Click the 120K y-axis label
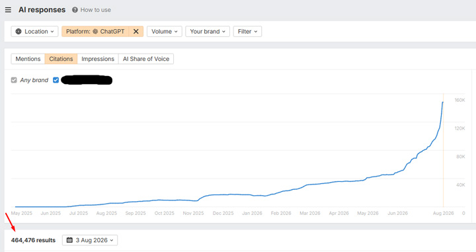This screenshot has width=476, height=252. coord(459,128)
